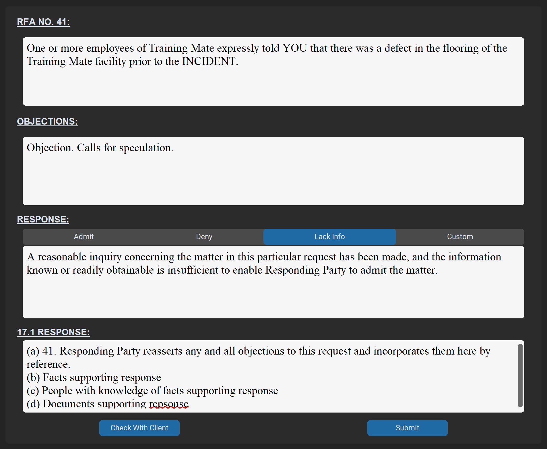Click the "RESPONSE:" heading above the tabs
Image resolution: width=547 pixels, height=449 pixels.
(43, 219)
